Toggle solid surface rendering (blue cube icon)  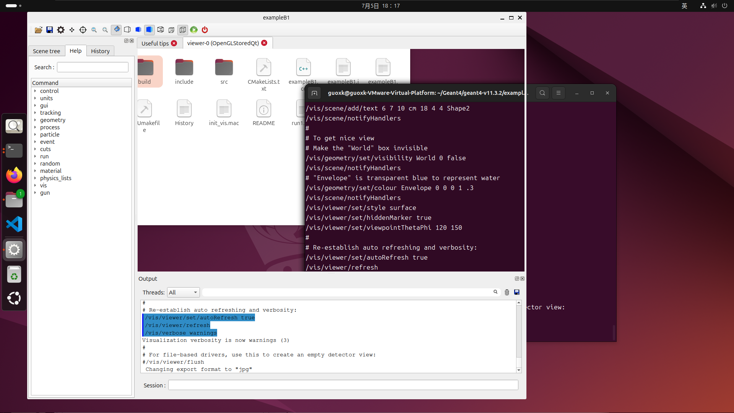(149, 30)
